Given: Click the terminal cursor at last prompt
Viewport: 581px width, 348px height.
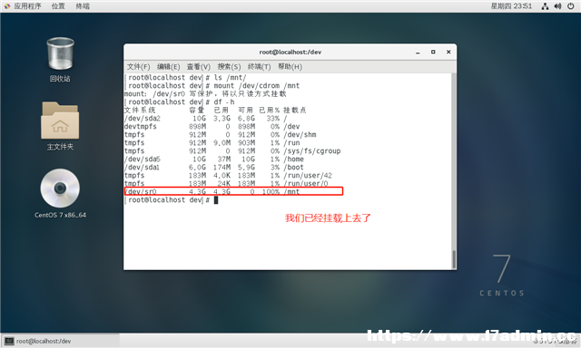Looking at the screenshot, I should coord(216,200).
